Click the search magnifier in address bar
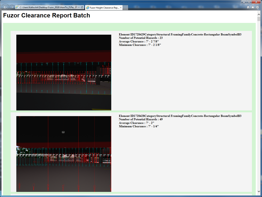The height and width of the screenshot is (197, 262). point(76,7)
